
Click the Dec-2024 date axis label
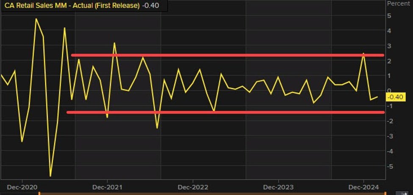click(363, 187)
